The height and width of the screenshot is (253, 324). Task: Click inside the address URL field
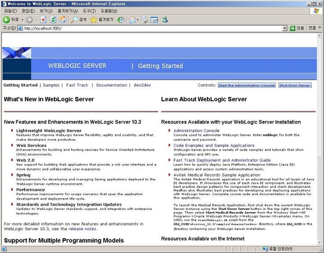click(153, 28)
